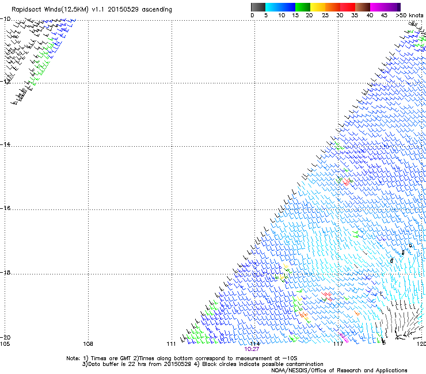
Task: Click the '45' legend tick label
Action: (x=384, y=15)
